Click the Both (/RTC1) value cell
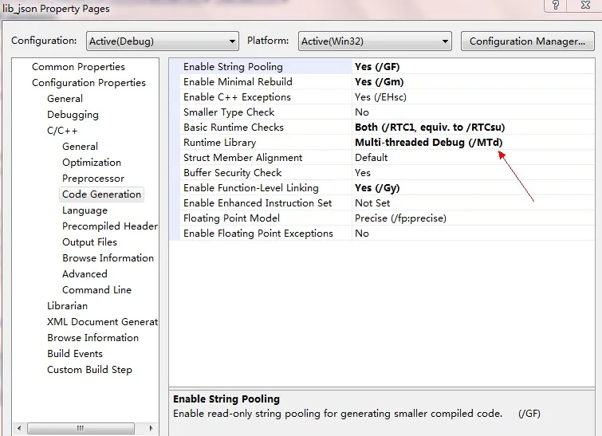The height and width of the screenshot is (436, 602). coord(473,128)
